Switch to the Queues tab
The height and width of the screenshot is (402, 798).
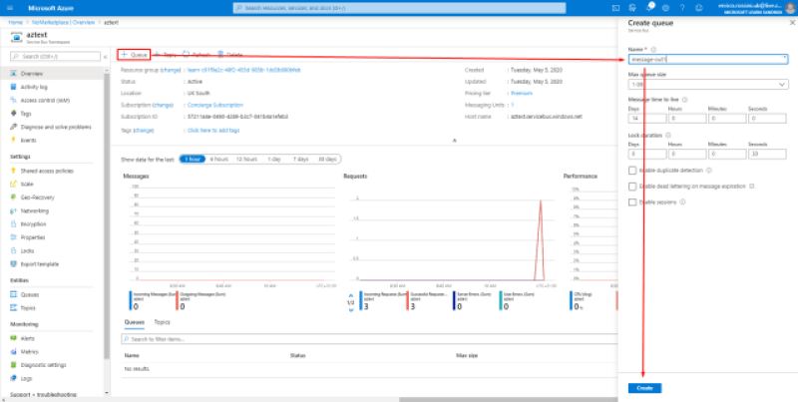135,322
